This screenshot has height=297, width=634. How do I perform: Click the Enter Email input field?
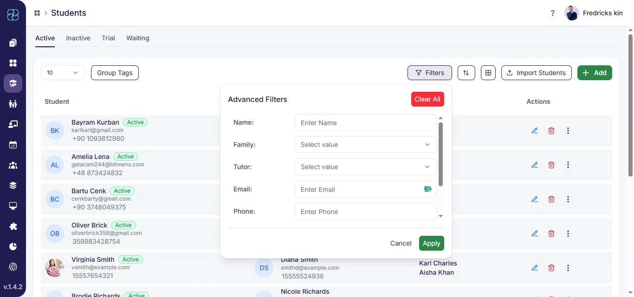coord(366,189)
